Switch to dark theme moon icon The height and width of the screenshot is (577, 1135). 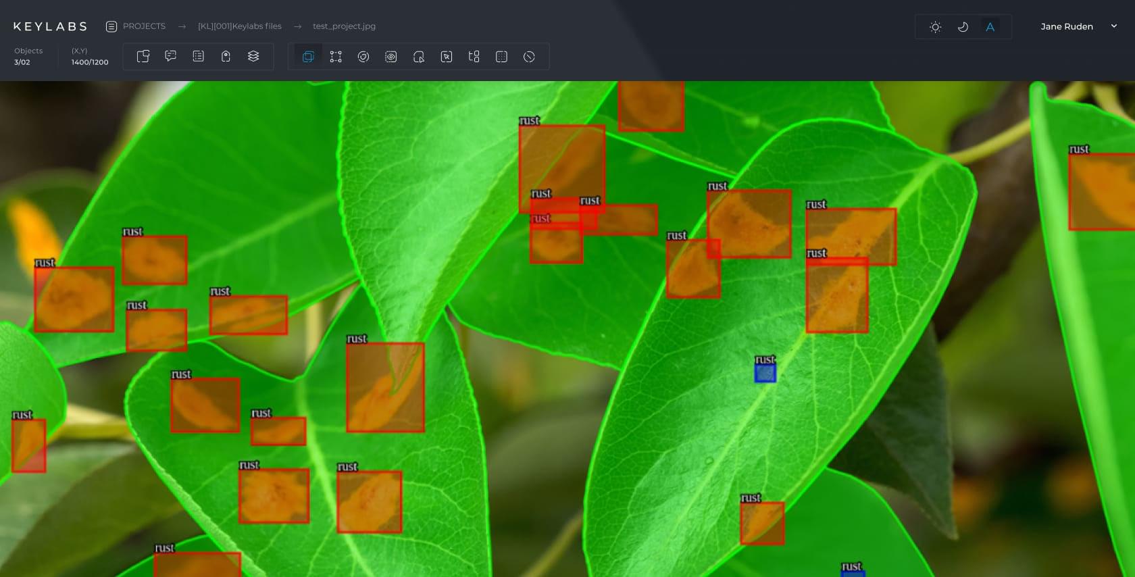963,27
